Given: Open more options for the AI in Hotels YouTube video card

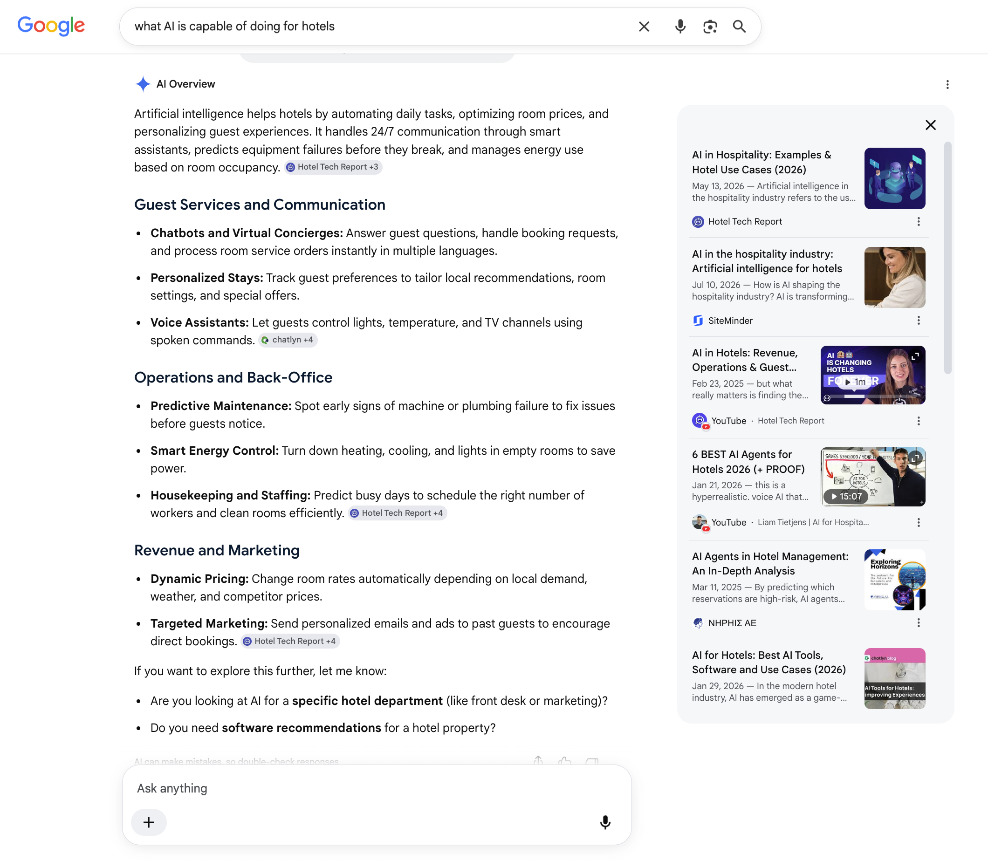Looking at the screenshot, I should point(918,421).
